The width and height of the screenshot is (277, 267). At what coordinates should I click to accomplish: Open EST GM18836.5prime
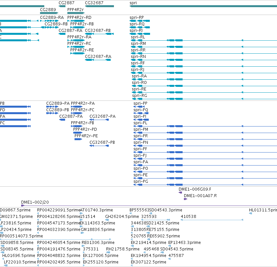98,230
